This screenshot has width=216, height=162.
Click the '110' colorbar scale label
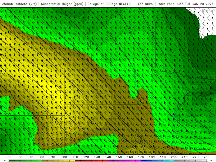coord(75,157)
